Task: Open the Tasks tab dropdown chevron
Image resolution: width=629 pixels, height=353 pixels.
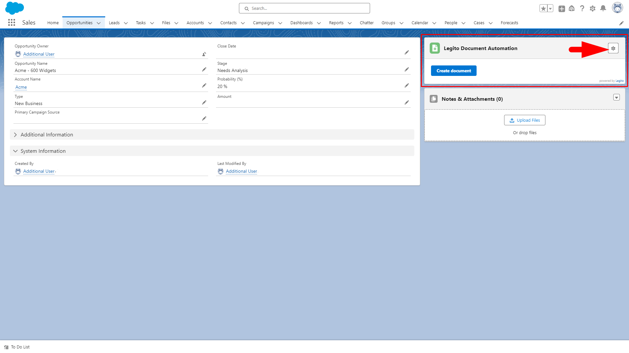Action: pyautogui.click(x=152, y=23)
